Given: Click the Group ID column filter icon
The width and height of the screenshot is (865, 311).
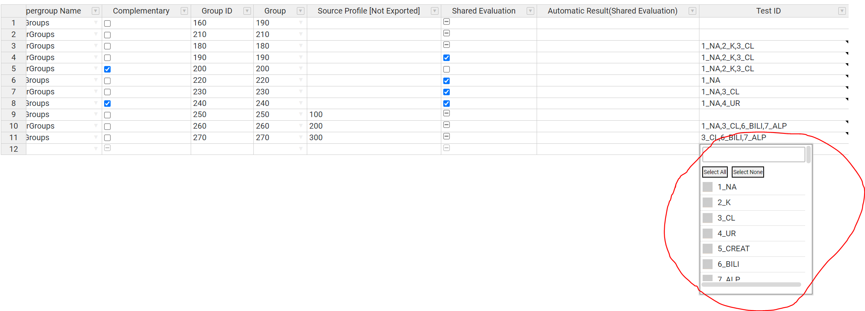Looking at the screenshot, I should (247, 11).
